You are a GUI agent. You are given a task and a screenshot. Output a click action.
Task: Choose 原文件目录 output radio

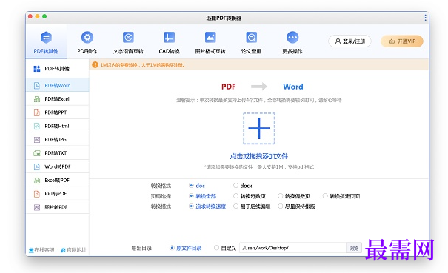172,248
